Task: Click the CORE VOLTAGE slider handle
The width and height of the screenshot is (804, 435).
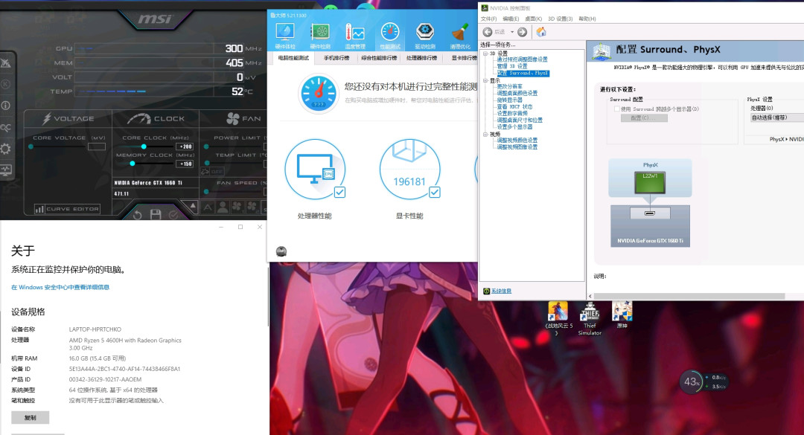Action: (31, 146)
